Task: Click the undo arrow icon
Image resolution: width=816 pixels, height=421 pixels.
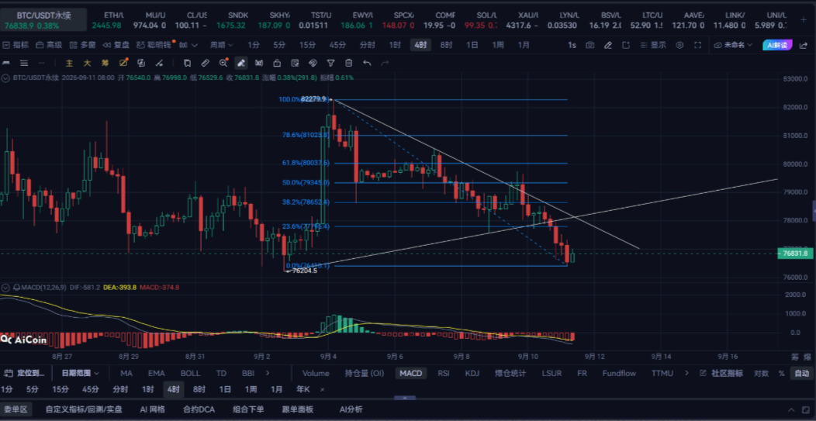Action: 367,64
